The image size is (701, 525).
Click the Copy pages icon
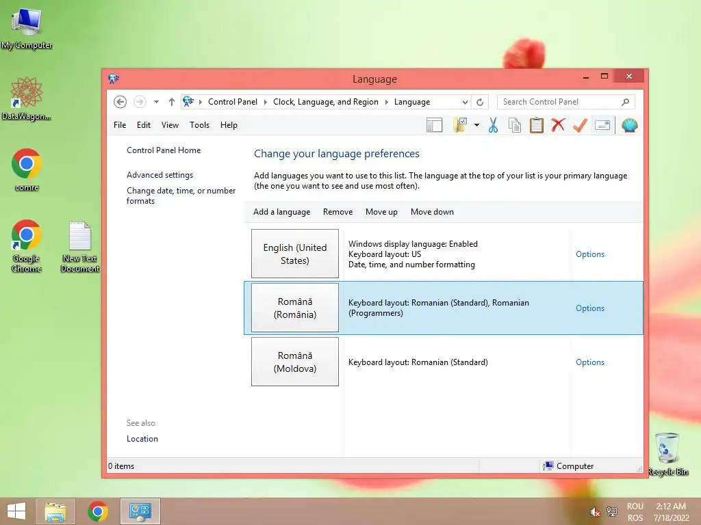[x=515, y=126]
